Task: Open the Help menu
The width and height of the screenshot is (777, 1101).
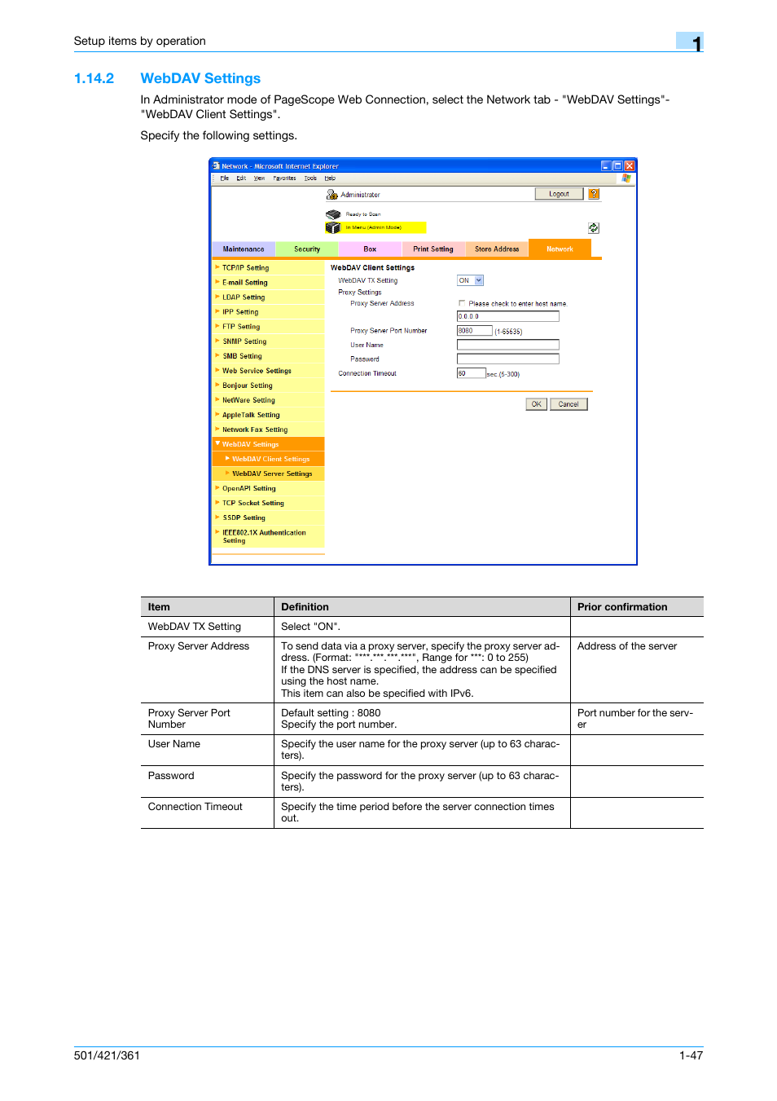Action: tap(330, 178)
